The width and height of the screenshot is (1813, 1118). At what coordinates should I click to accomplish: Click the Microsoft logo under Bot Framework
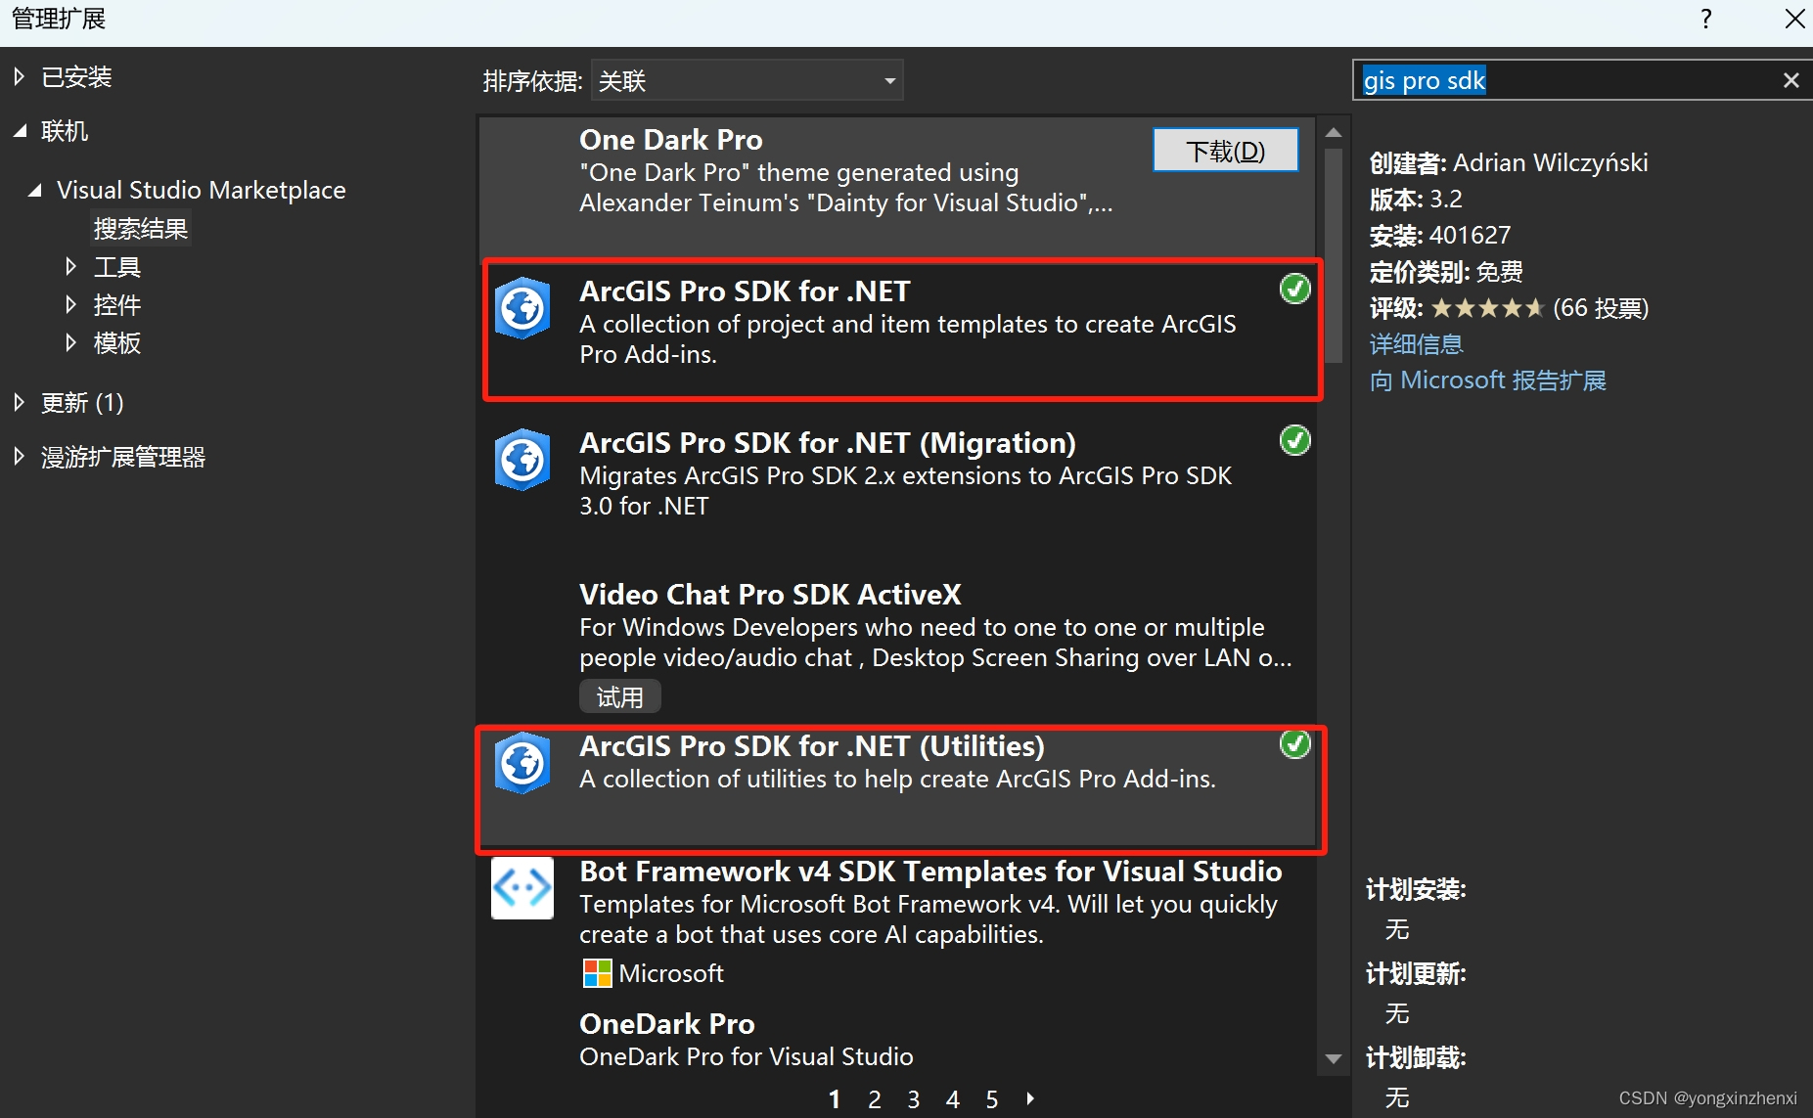click(597, 973)
